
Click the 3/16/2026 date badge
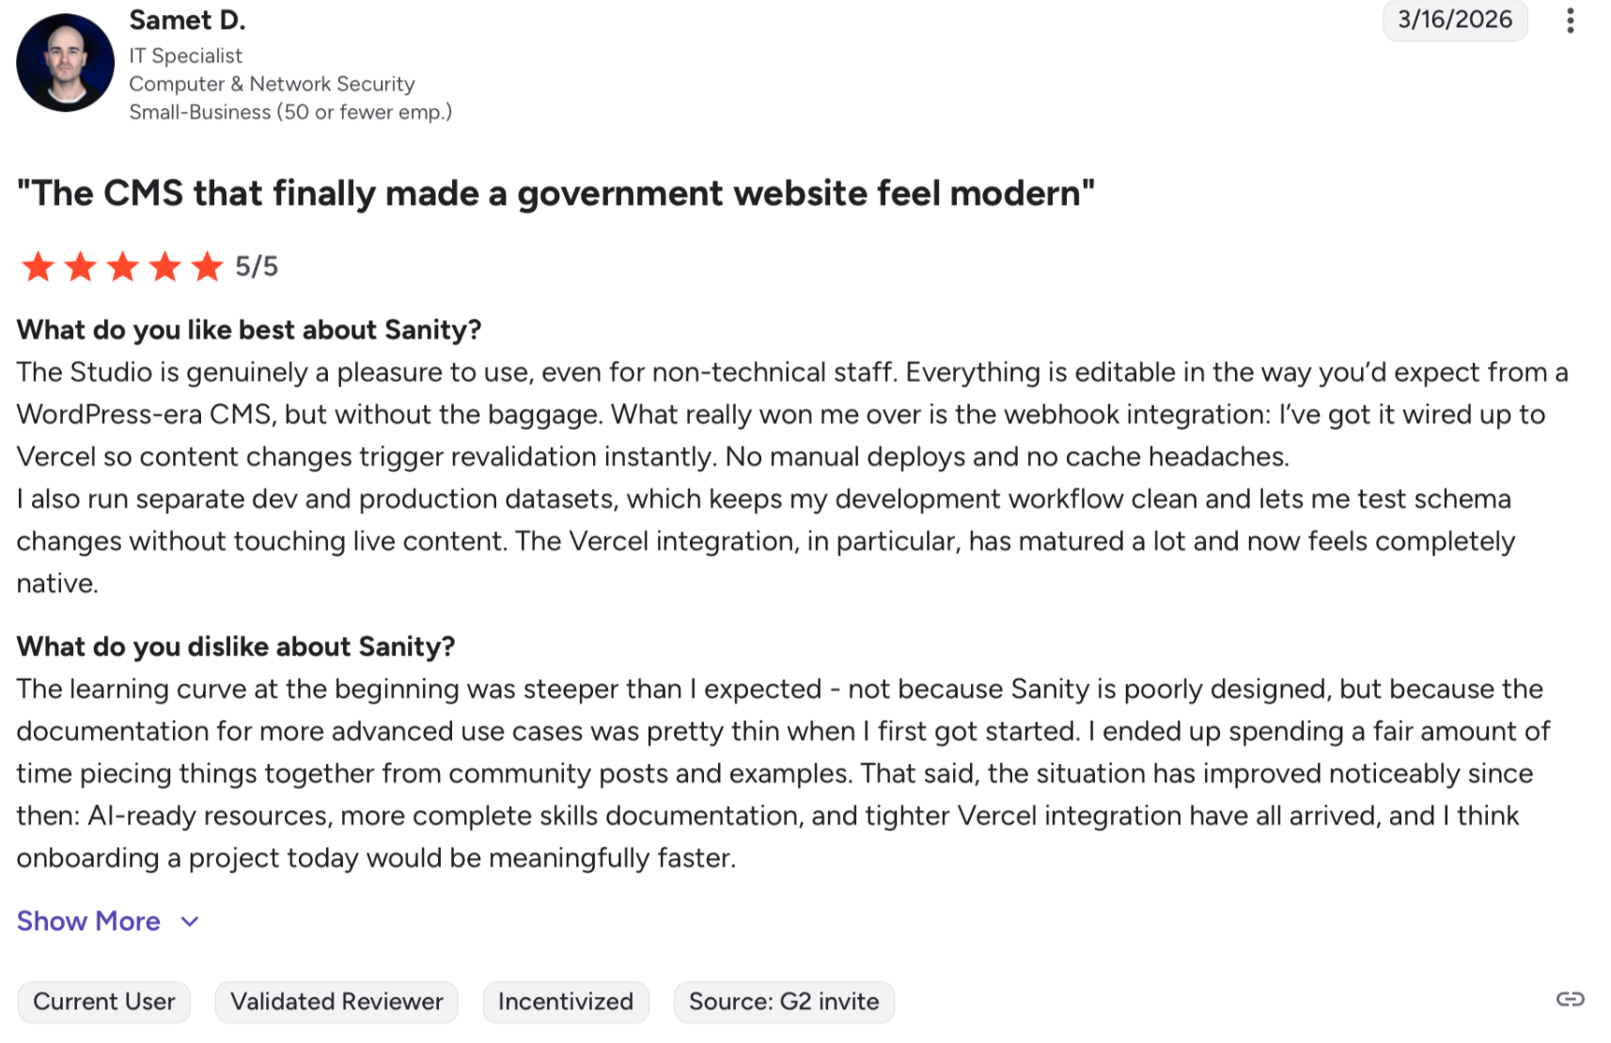pyautogui.click(x=1454, y=20)
